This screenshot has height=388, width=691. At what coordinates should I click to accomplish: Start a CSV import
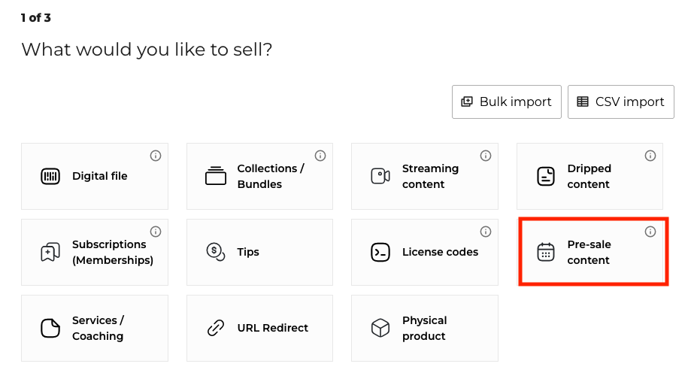click(621, 102)
